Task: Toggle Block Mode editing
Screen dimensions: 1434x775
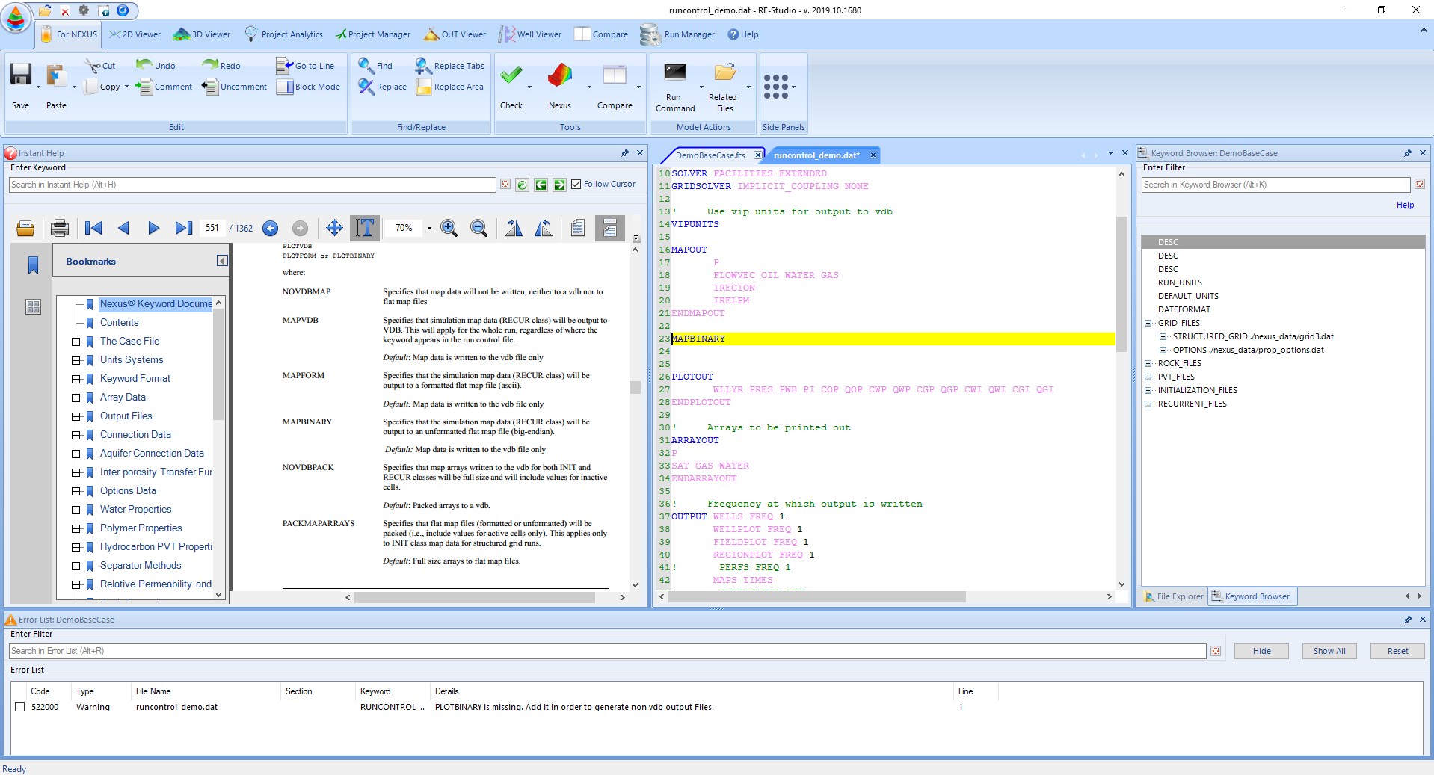Action: pyautogui.click(x=308, y=87)
